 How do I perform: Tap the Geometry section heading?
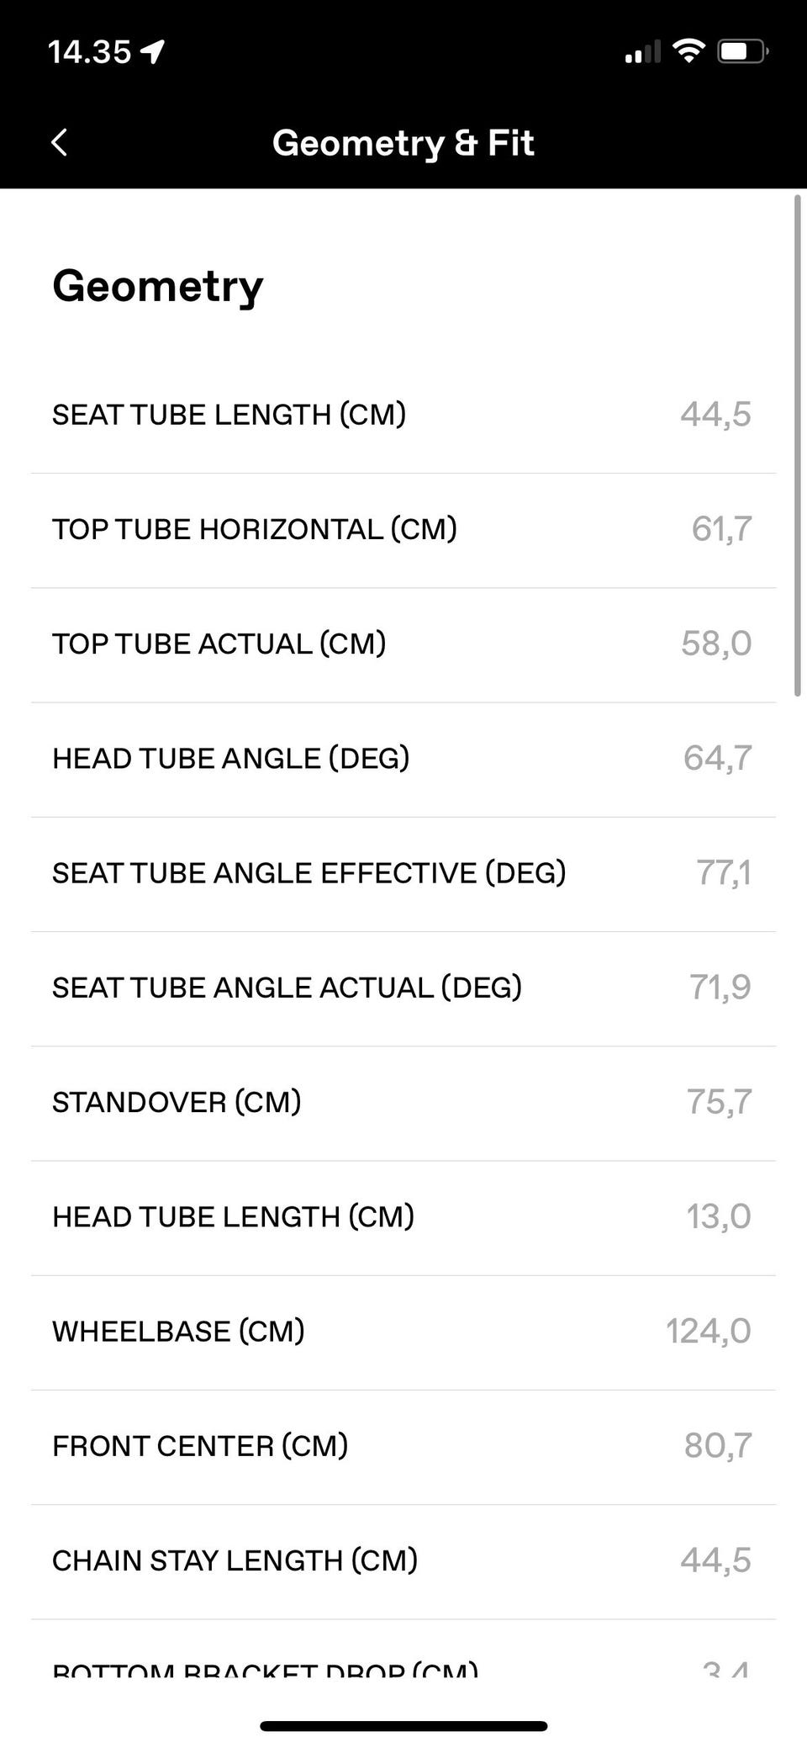[158, 286]
